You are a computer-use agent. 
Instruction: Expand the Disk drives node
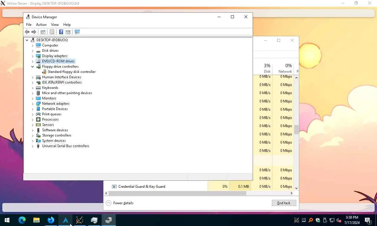click(x=33, y=51)
